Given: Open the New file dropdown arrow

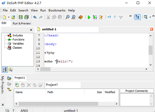Looking at the screenshot, I should click(9, 17).
